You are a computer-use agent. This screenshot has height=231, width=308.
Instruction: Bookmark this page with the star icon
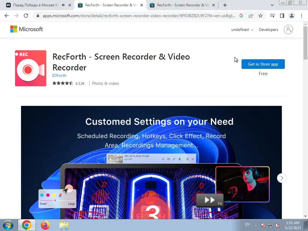click(260, 16)
